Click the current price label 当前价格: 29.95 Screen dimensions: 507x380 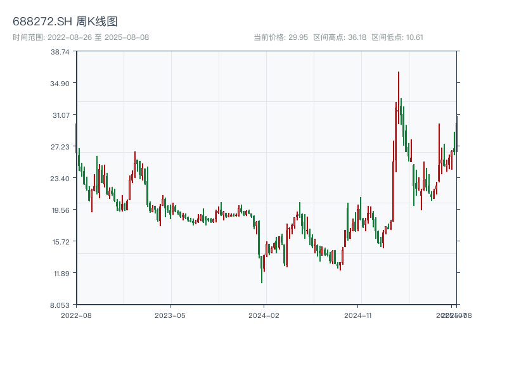tap(281, 37)
